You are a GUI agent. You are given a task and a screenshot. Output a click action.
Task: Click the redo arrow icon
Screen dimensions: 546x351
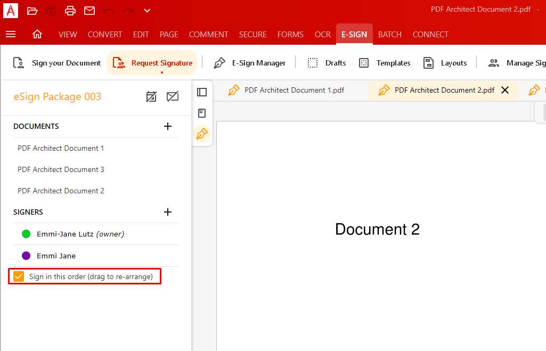pos(128,11)
